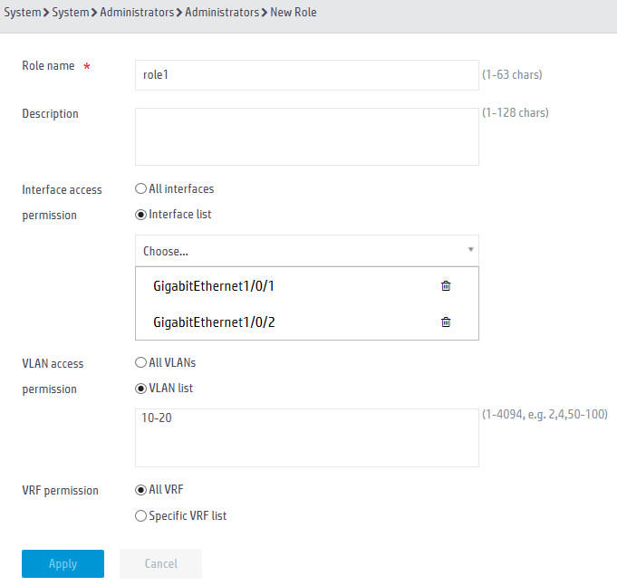Click the Apply button
The image size is (617, 586).
click(x=63, y=563)
